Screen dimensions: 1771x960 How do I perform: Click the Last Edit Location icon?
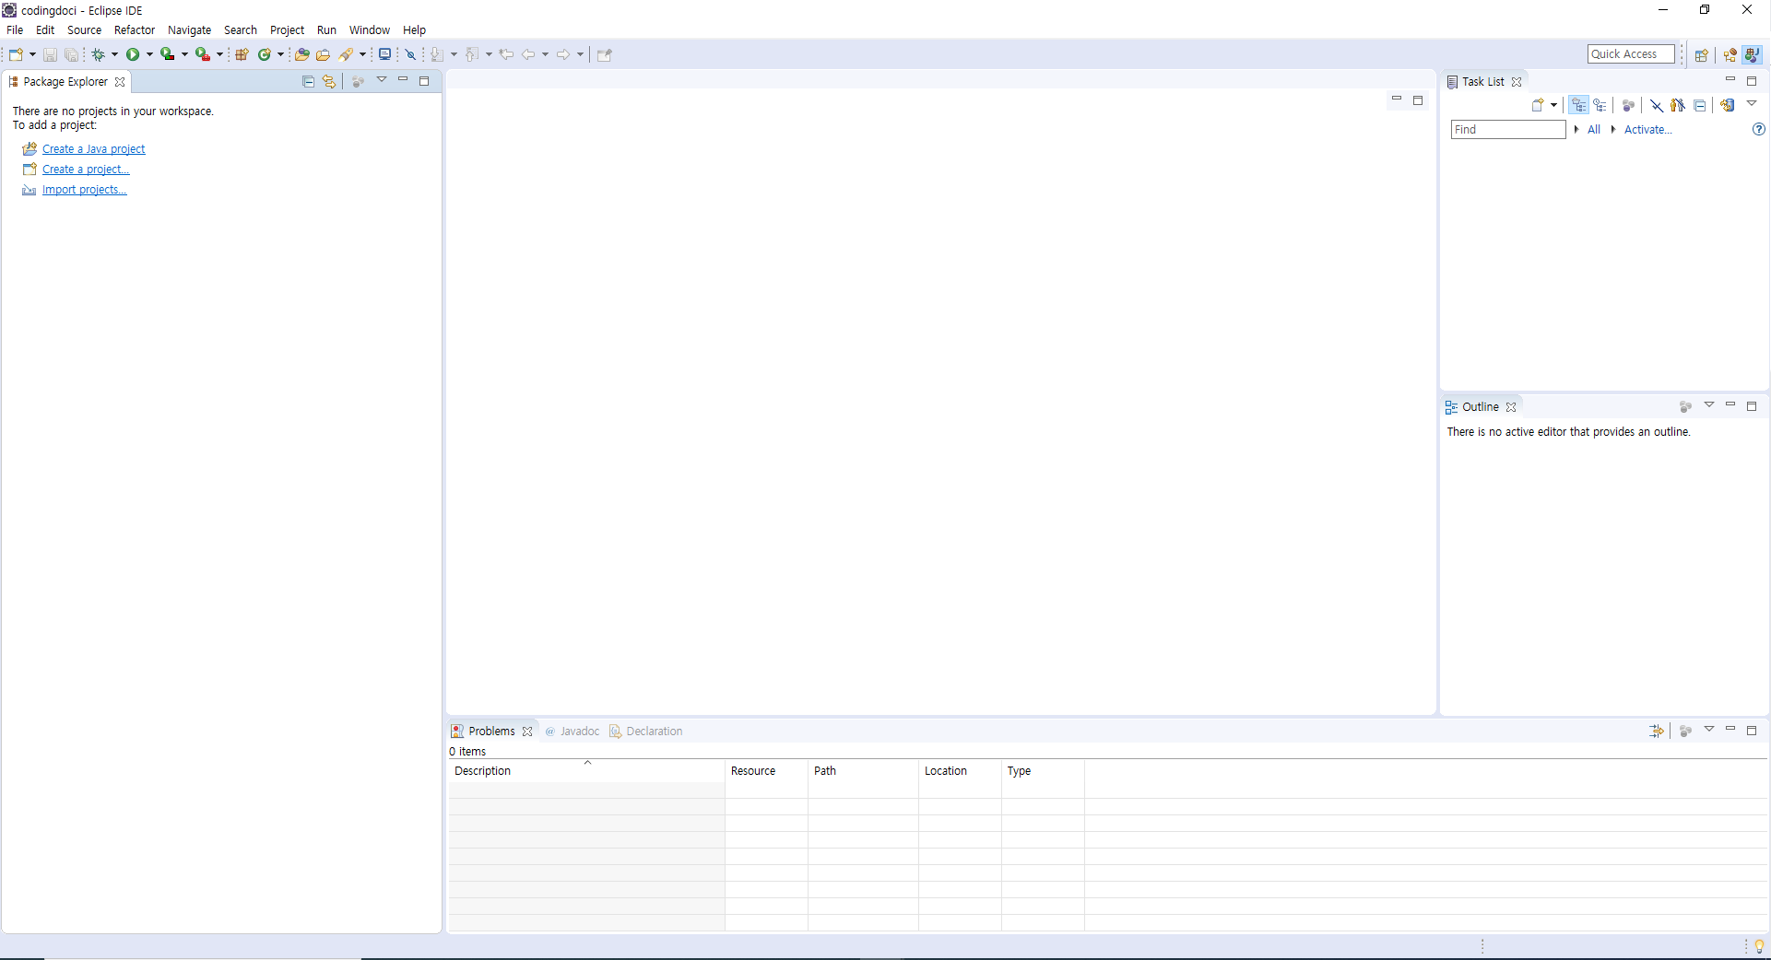(506, 54)
